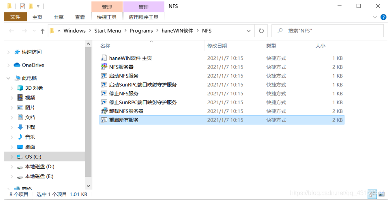Click the NFS服务器 colorful shortcut icon
The width and height of the screenshot is (388, 200).
click(x=104, y=67)
